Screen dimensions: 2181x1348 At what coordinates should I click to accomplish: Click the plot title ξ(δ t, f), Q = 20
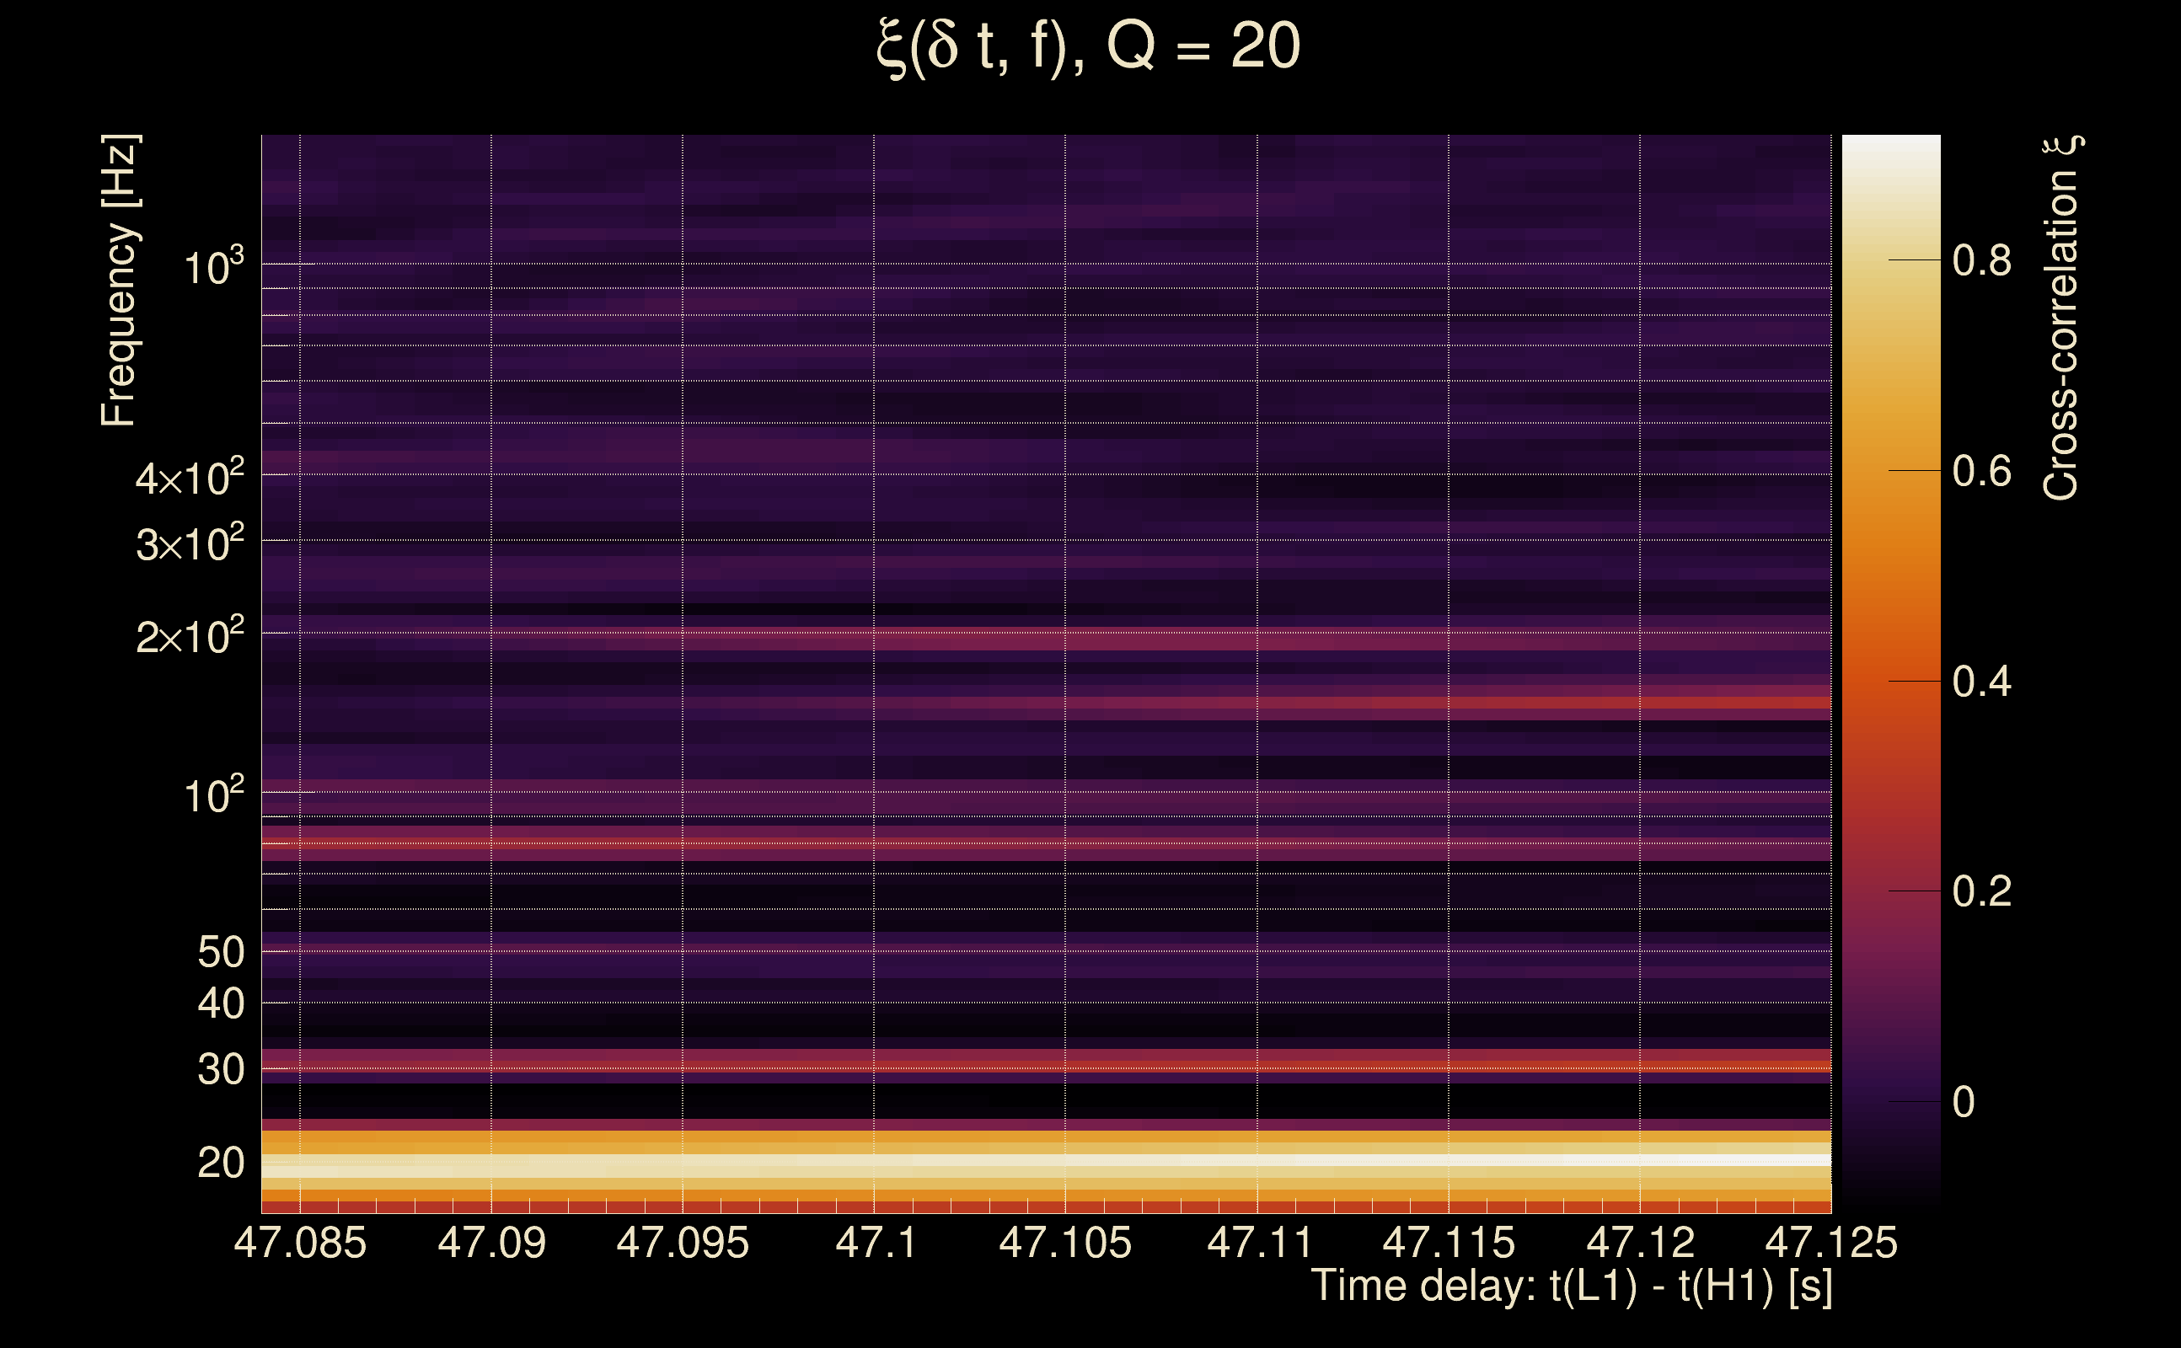point(1088,46)
